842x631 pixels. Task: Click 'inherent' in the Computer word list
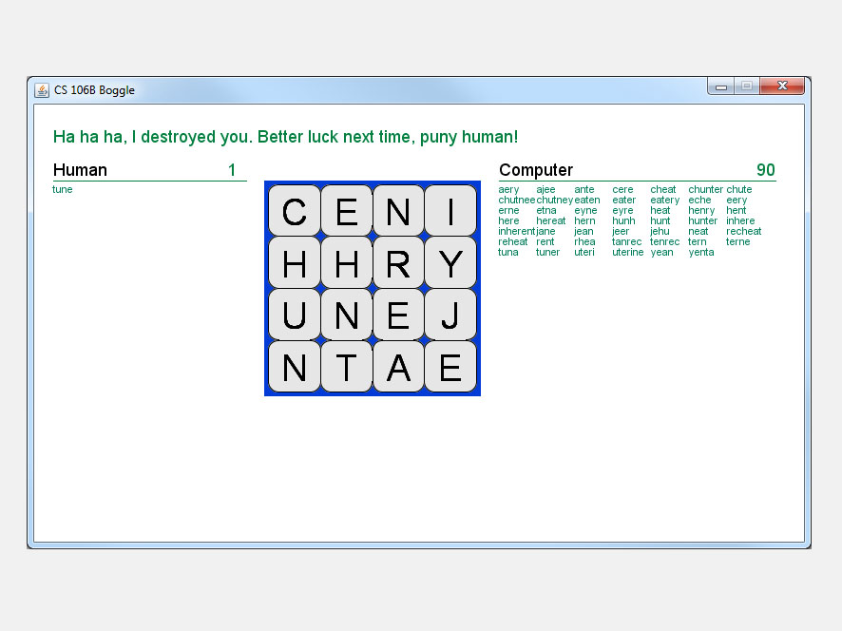[x=516, y=232]
